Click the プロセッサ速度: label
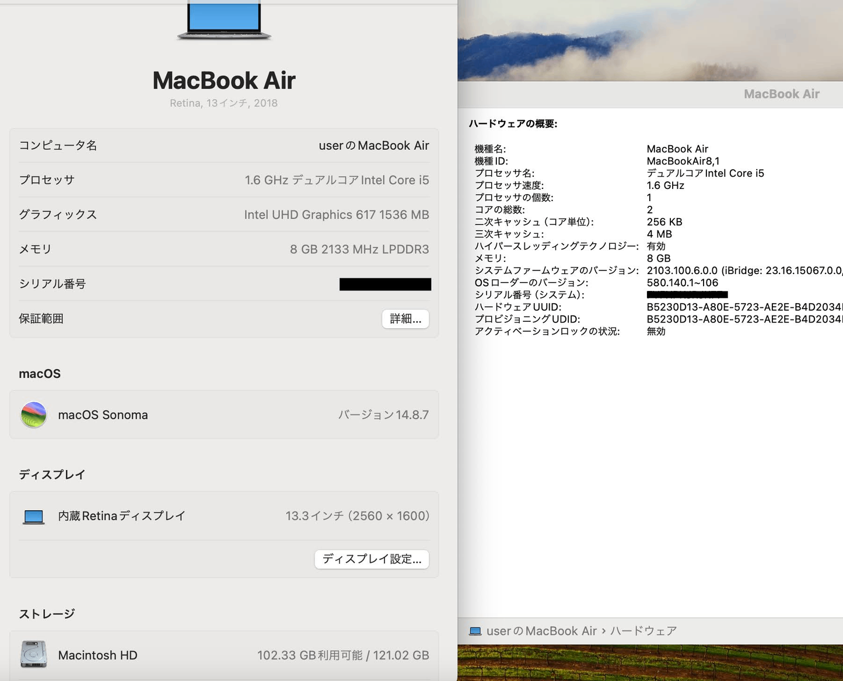The height and width of the screenshot is (681, 843). [509, 185]
